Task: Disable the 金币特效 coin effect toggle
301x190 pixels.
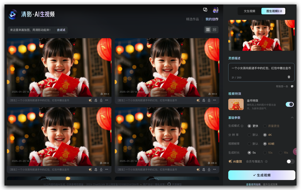Action: 290,104
